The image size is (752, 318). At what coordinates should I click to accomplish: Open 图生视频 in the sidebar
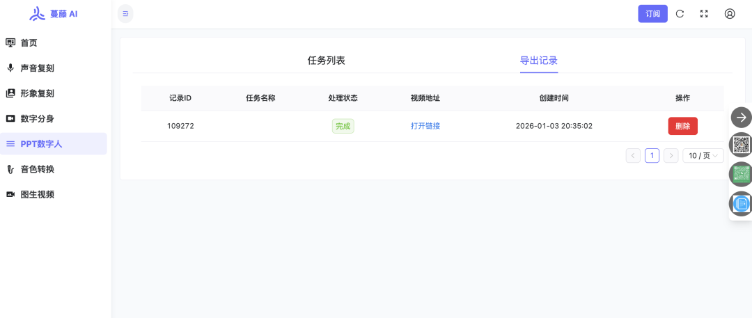coord(53,194)
